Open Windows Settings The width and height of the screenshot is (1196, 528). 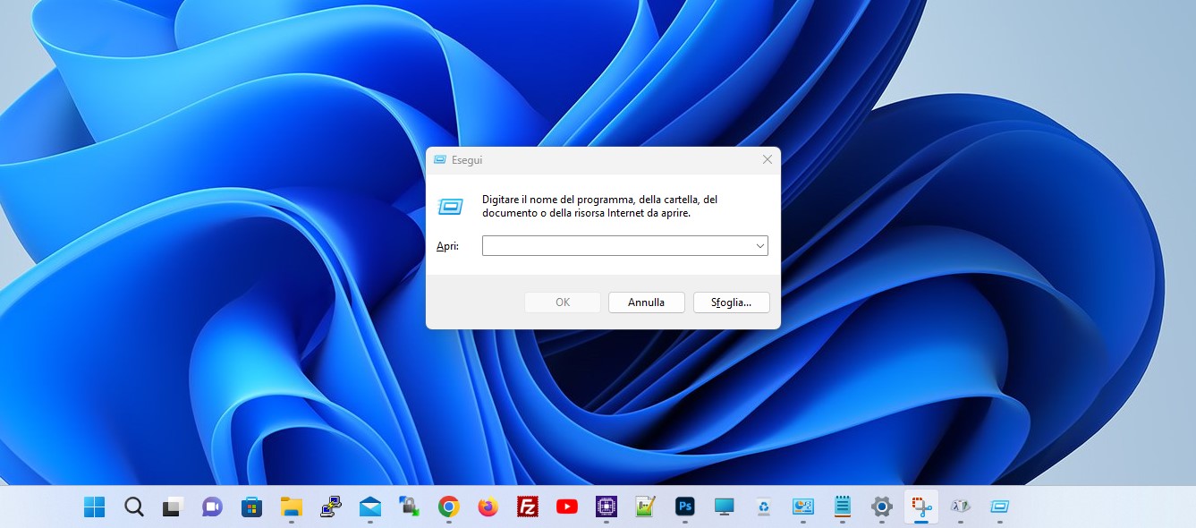(x=881, y=507)
